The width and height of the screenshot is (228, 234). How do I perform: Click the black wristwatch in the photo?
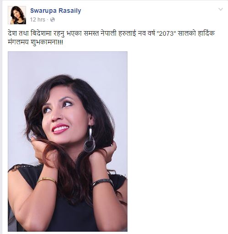103,182
